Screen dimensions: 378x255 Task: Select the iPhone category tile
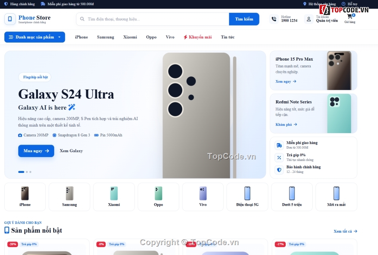pos(25,197)
